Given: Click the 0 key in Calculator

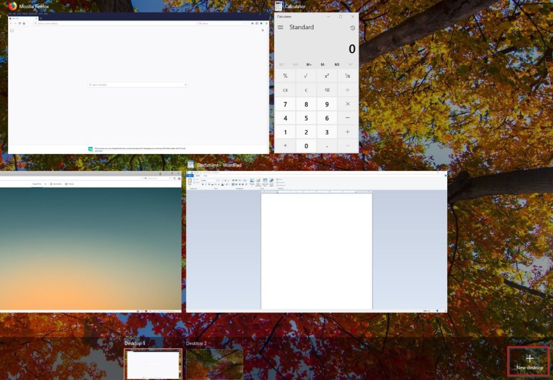Looking at the screenshot, I should tap(306, 146).
